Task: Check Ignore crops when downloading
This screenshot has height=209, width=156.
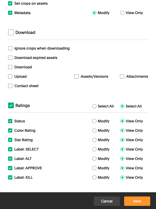Action: 10,48
